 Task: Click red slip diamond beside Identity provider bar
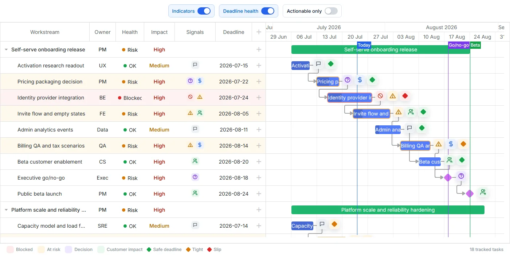tap(405, 96)
